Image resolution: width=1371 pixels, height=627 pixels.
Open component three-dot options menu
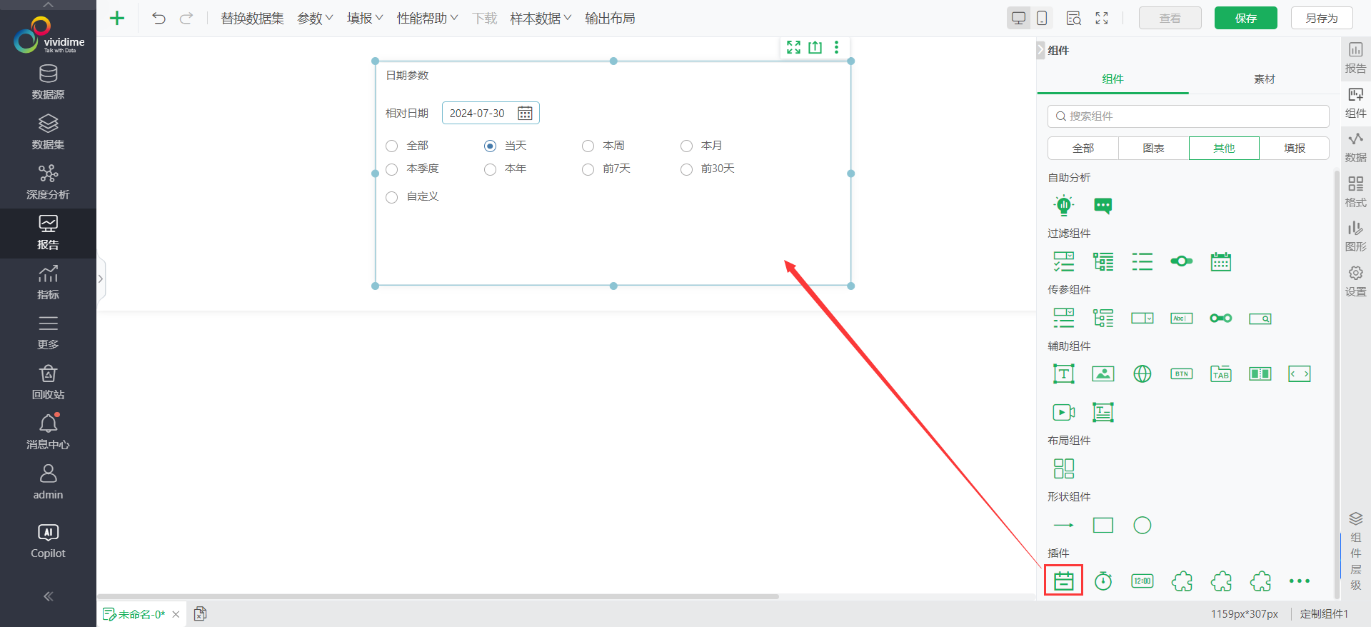pos(837,47)
